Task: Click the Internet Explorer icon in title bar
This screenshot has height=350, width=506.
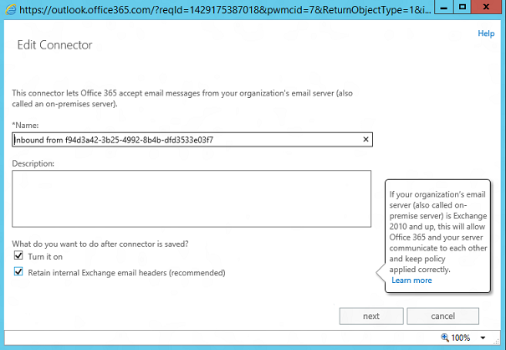Action: (x=11, y=10)
